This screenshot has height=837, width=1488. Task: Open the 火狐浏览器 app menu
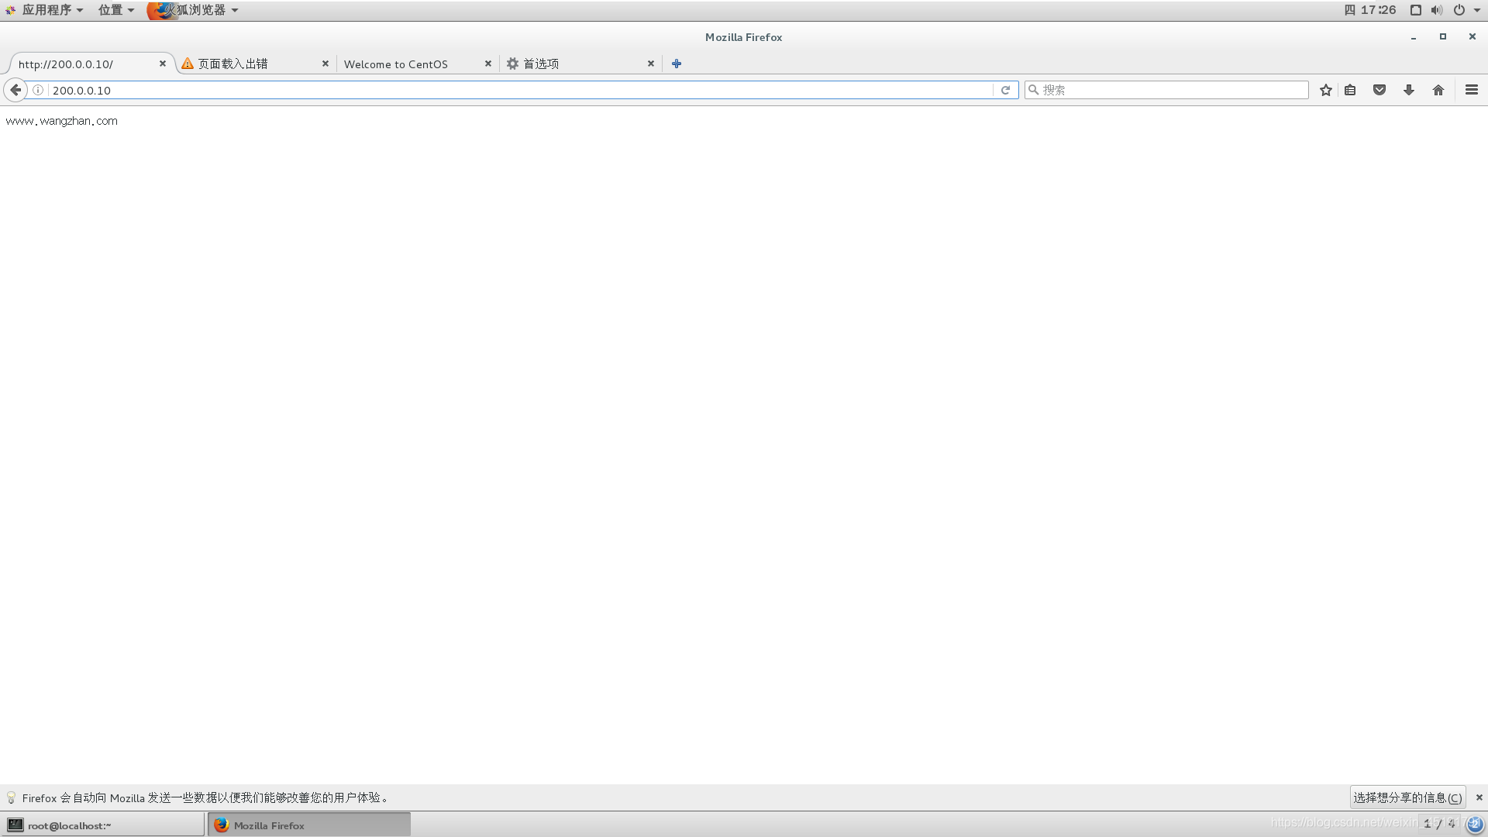[193, 10]
